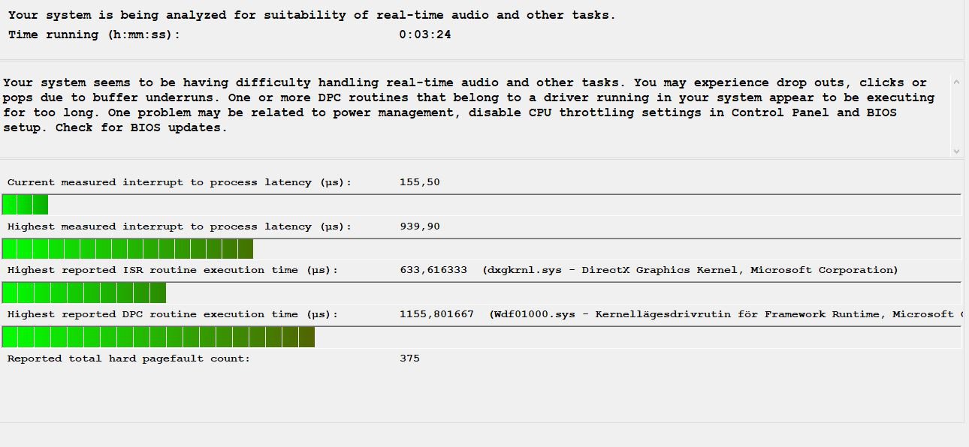Image resolution: width=969 pixels, height=447 pixels.
Task: Click the hard pagefault count value 375
Action: [x=409, y=358]
